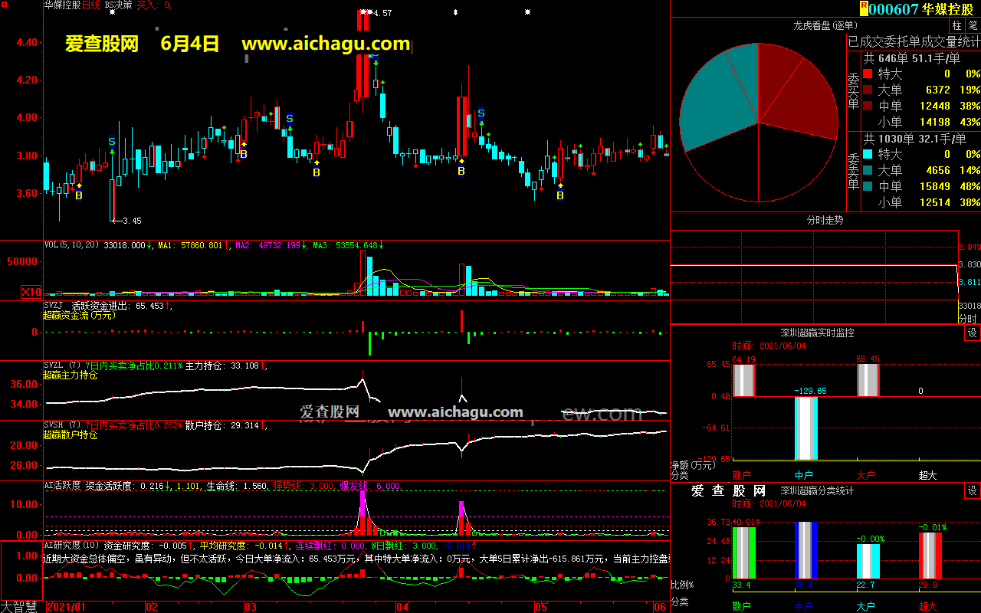
Task: Click stock name 华媒控股 in the header
Action: pos(947,8)
